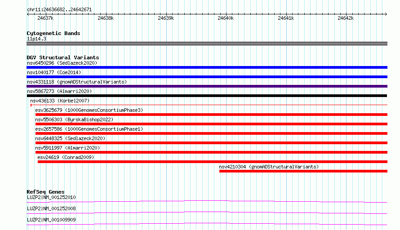Select the black bar under nsv5867273

207,96
